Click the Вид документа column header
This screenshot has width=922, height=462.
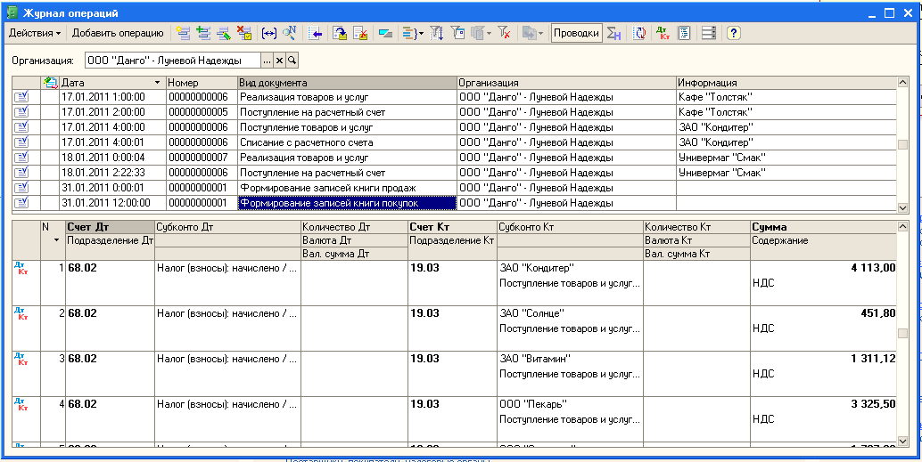tap(346, 83)
